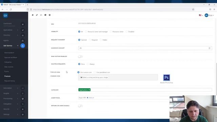Viewport: 217px width, 122px height.
Task: Set Multiple Requests to Always
Action: [88, 64]
